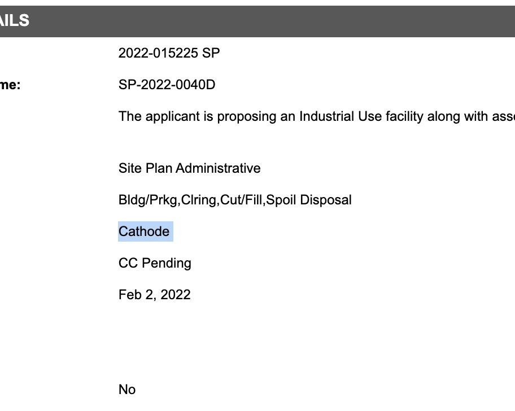Image resolution: width=515 pixels, height=411 pixels.
Task: Click the dark DETAILS header bar text
Action: [x=15, y=20]
